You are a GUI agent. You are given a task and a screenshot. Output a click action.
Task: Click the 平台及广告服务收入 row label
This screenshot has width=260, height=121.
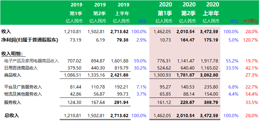click(x=23, y=87)
